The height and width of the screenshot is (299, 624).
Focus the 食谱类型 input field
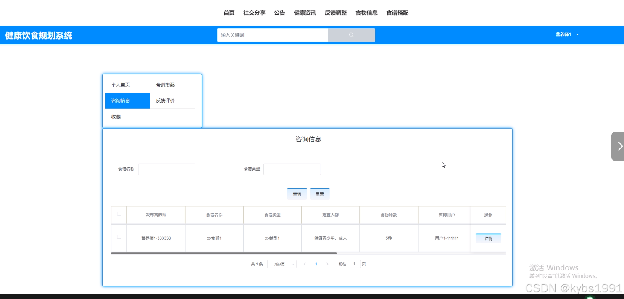click(x=292, y=169)
